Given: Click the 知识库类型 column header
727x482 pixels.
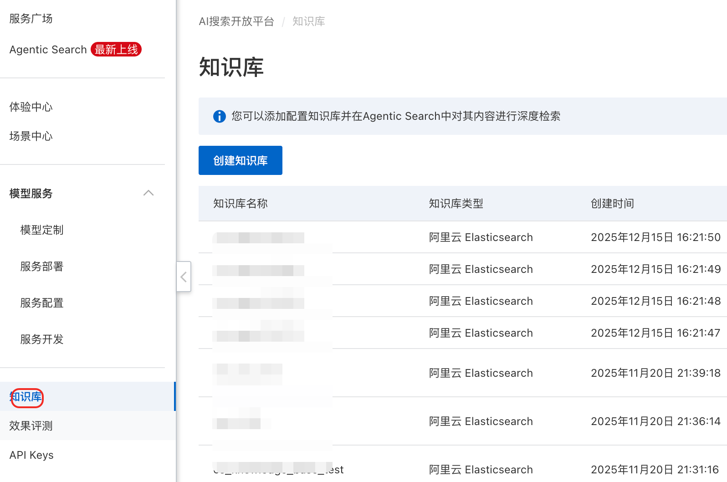Looking at the screenshot, I should (x=456, y=204).
